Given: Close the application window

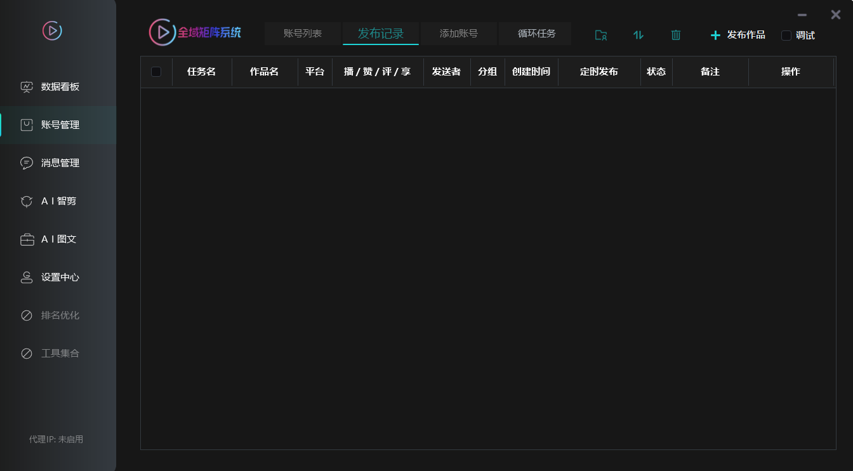Looking at the screenshot, I should [x=836, y=15].
